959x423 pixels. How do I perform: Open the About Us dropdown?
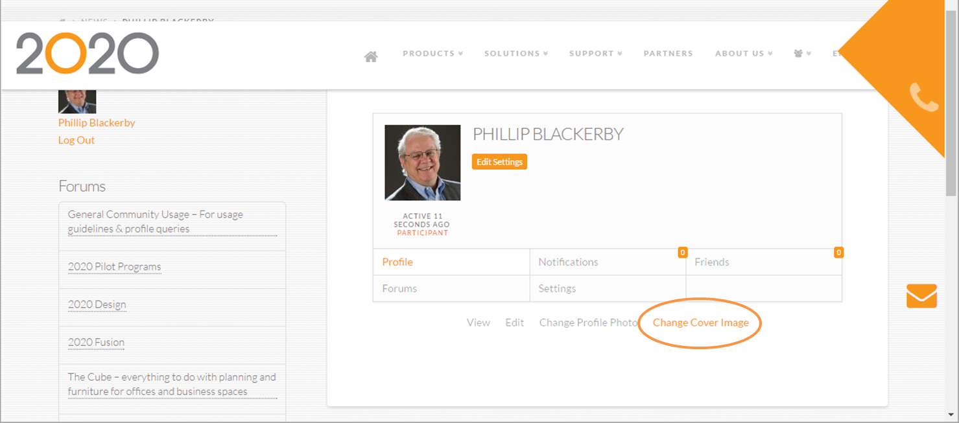tap(744, 54)
